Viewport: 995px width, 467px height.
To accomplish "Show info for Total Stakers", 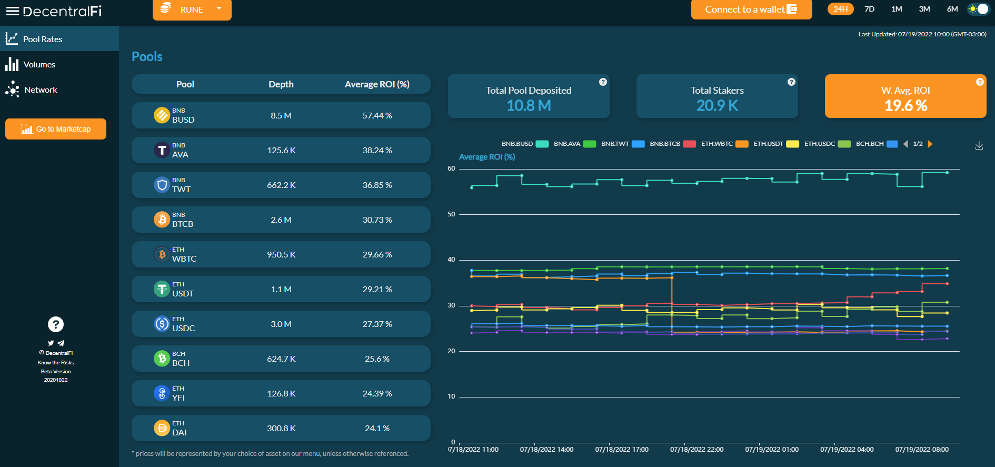I will tap(791, 82).
